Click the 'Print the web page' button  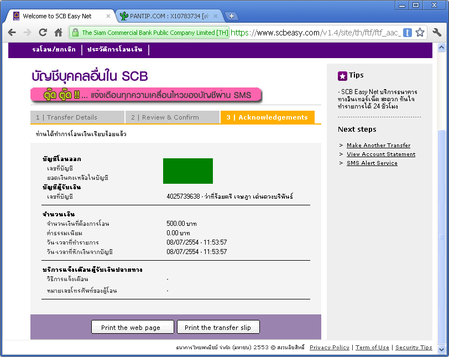pyautogui.click(x=133, y=327)
